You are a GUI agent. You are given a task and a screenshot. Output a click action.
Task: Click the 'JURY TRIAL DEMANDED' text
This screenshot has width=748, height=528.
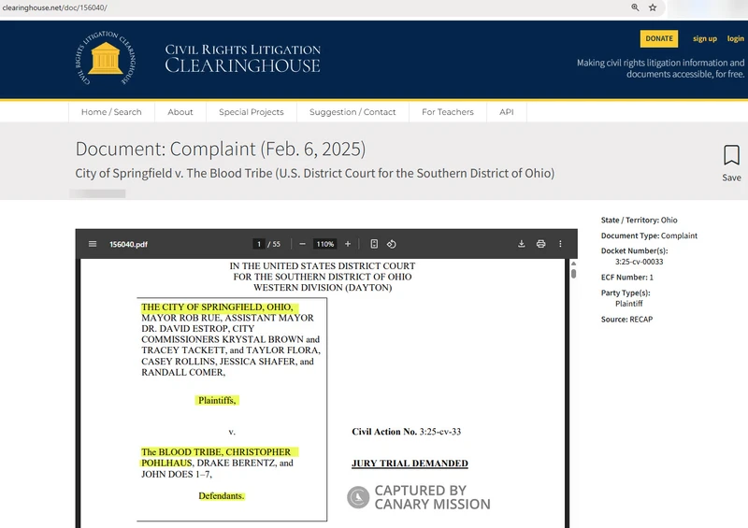coord(410,464)
